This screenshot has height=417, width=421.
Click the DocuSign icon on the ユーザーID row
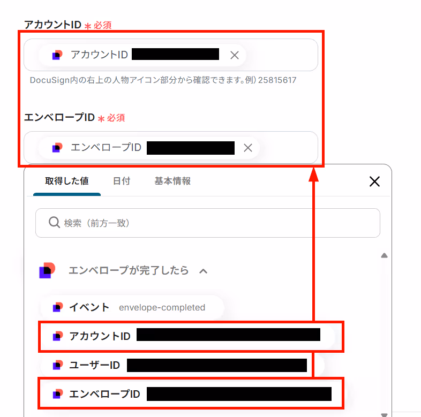point(58,365)
